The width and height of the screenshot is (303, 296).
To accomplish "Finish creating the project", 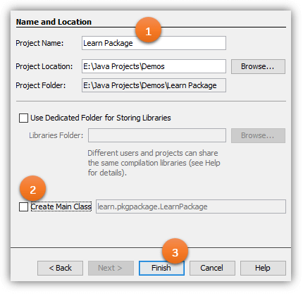I will [161, 268].
